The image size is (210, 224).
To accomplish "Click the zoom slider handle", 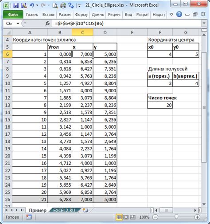I will [176, 217].
